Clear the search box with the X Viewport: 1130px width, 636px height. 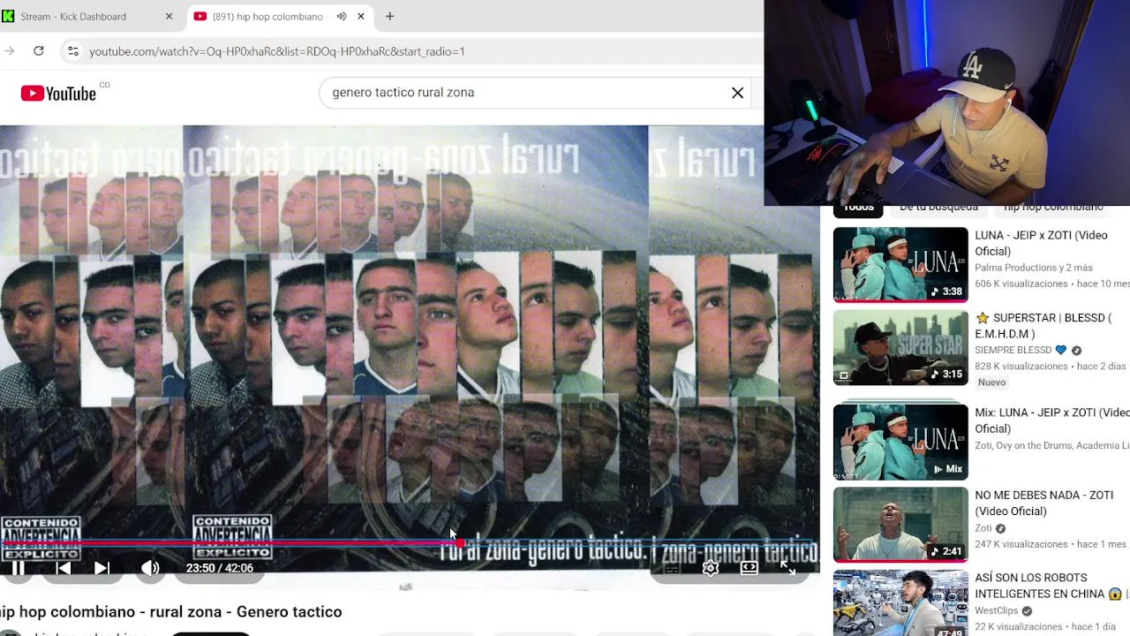(x=737, y=93)
